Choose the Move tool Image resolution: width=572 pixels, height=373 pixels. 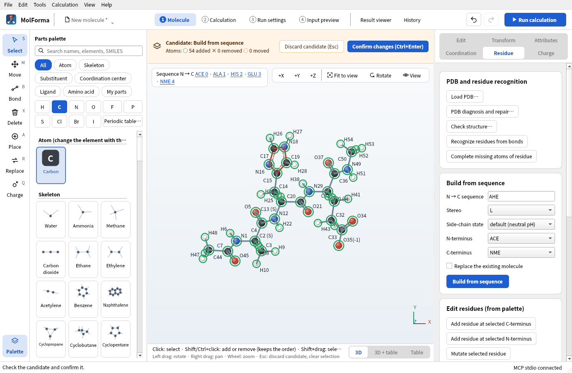click(15, 69)
